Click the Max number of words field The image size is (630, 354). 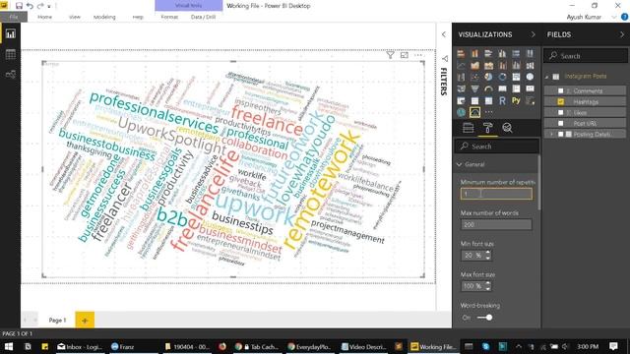[496, 225]
